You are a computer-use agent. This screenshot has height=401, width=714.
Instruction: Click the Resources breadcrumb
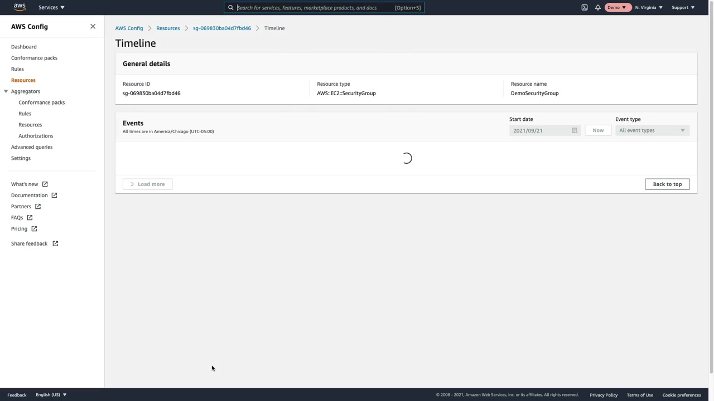[168, 28]
